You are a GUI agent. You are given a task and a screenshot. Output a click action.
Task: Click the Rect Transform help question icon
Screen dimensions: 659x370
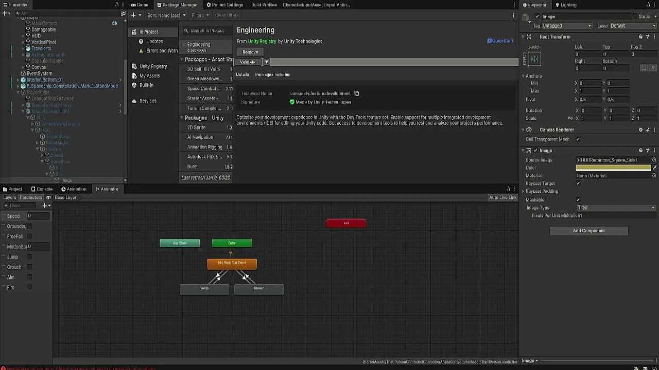[640, 37]
